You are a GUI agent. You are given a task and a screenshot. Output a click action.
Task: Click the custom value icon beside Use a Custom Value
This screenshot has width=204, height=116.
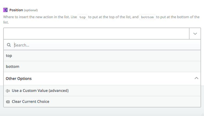coord(8,91)
